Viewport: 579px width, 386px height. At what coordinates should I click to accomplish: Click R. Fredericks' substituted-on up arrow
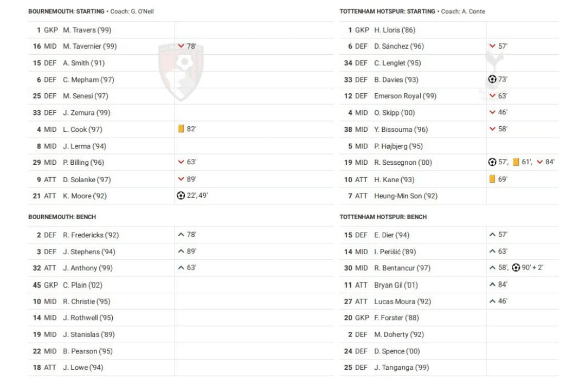point(181,235)
